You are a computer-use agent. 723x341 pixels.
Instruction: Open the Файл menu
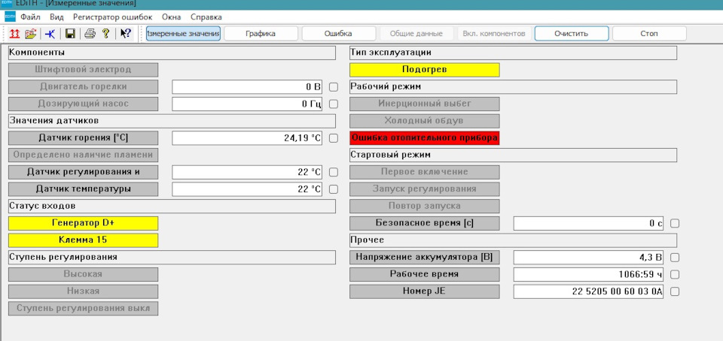coord(30,17)
